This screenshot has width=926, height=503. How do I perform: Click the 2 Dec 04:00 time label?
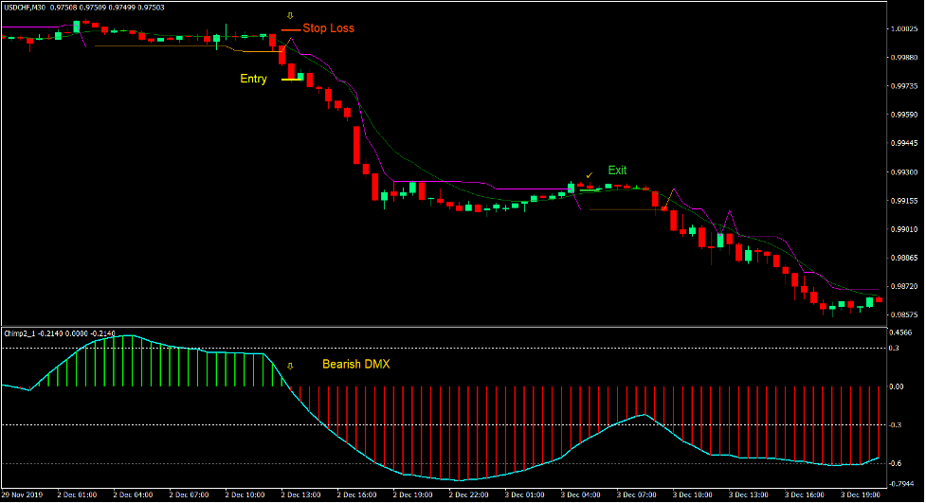(133, 494)
